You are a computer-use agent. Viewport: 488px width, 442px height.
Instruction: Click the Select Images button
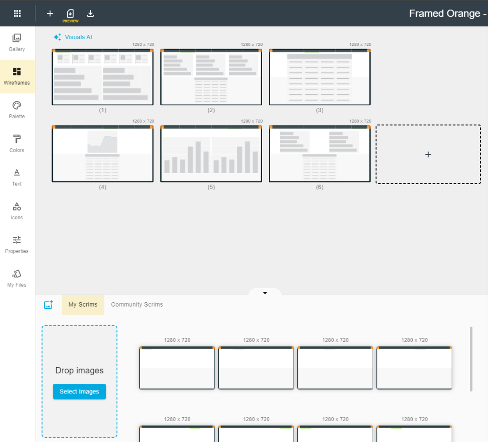[80, 391]
